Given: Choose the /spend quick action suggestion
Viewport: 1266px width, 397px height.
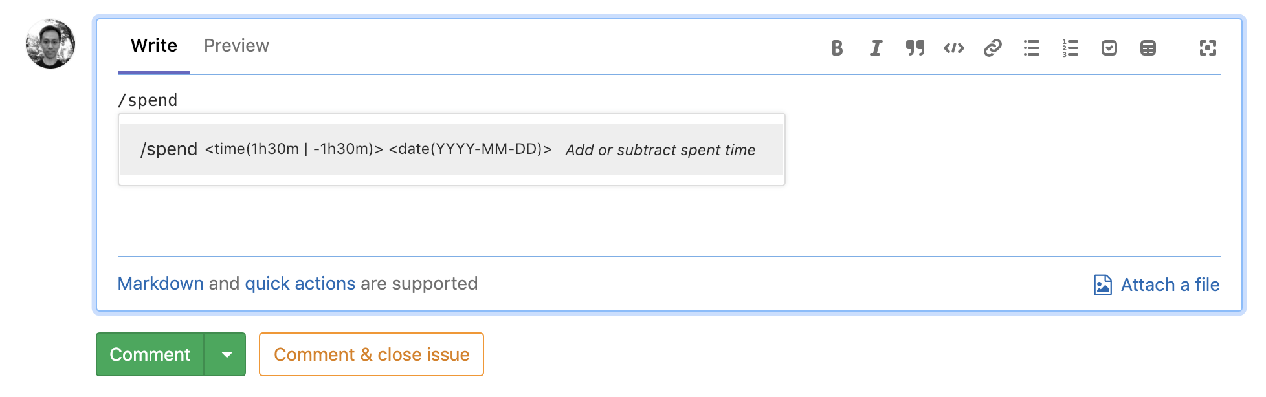Looking at the screenshot, I should 451,149.
